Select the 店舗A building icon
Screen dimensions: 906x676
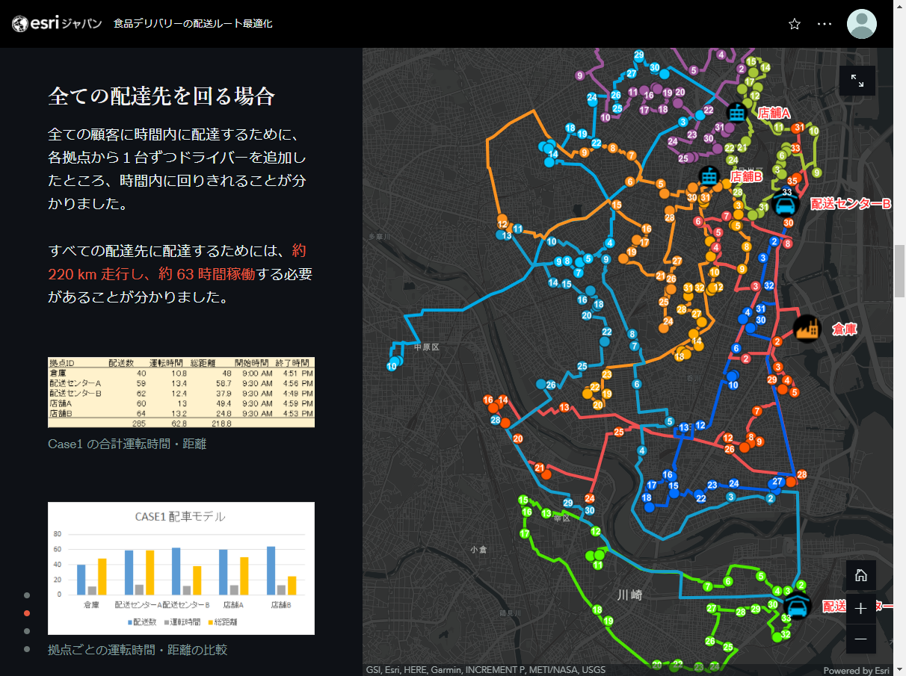[x=736, y=113]
